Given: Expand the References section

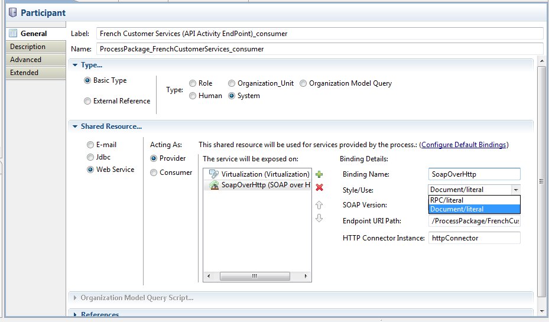Looking at the screenshot, I should click(75, 314).
